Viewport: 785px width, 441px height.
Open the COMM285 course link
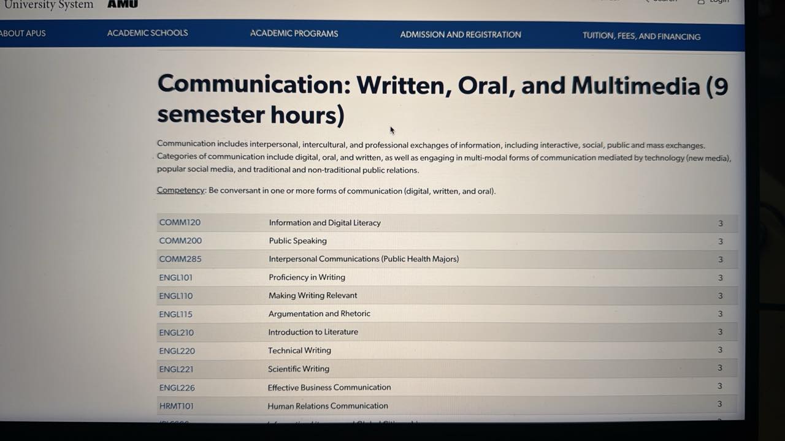coord(180,259)
